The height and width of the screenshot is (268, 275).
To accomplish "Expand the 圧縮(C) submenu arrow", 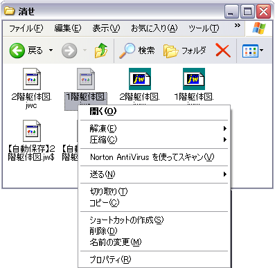I will pyautogui.click(x=225, y=140).
